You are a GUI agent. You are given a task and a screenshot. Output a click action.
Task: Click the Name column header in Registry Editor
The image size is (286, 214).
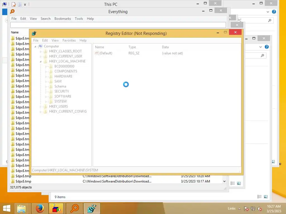click(x=99, y=47)
